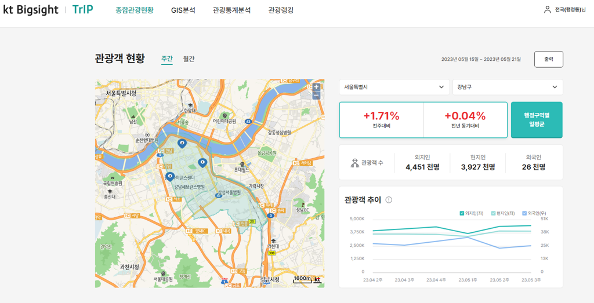This screenshot has height=303, width=594.
Task: Click the info icon beside 관광객 추이
Action: [x=389, y=200]
